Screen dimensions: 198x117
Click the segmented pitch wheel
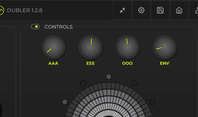click(109, 99)
